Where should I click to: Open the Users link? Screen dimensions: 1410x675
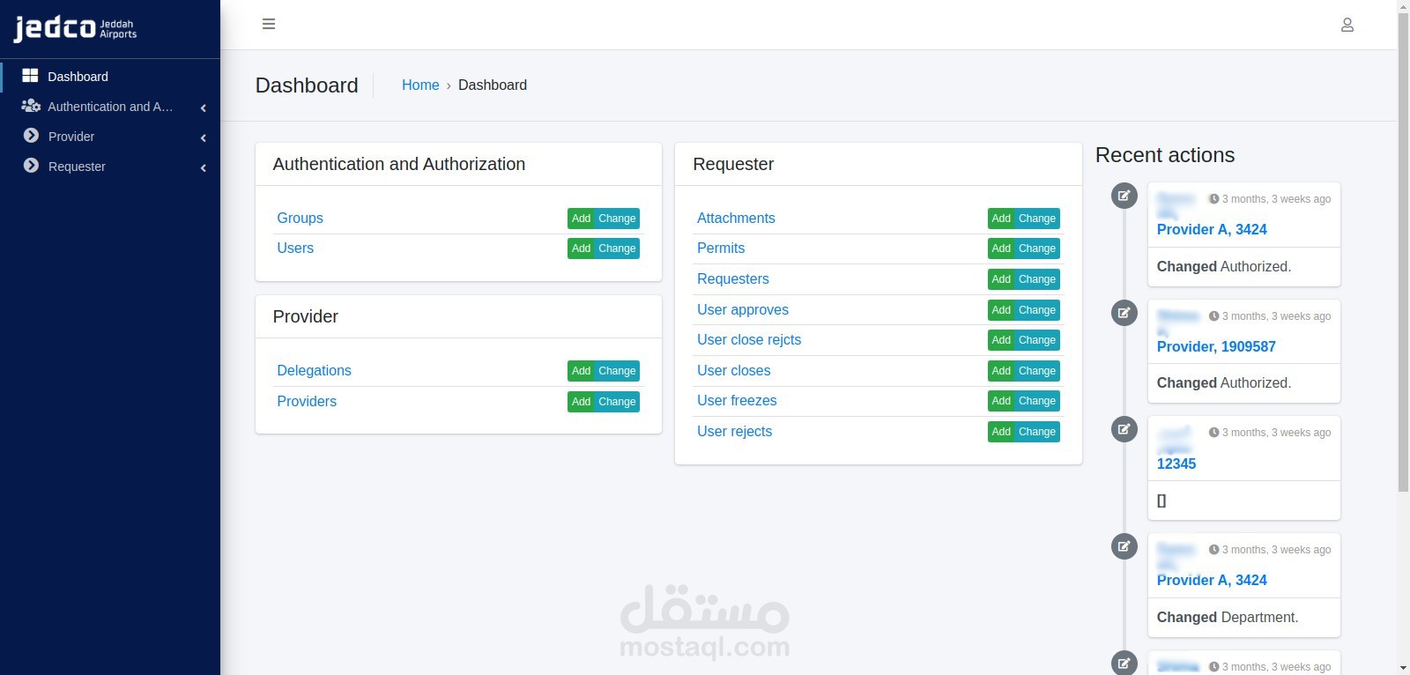point(295,248)
